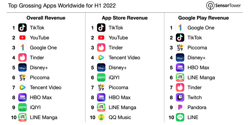This screenshot has height=125, width=248.
Task: Click the Pandora label in Google Play Revenue
Action: point(197,107)
